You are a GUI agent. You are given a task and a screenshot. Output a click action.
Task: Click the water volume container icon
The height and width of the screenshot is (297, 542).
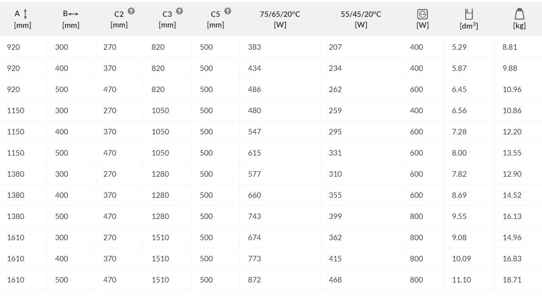(x=468, y=14)
